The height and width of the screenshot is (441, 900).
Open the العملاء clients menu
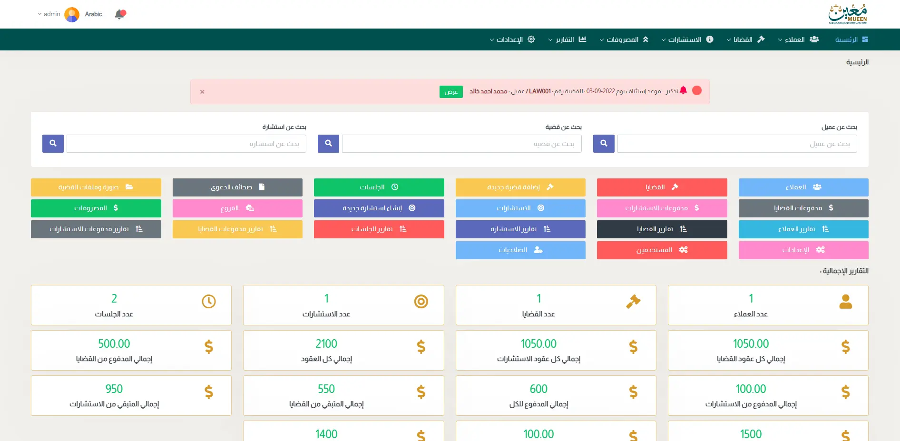coord(798,39)
